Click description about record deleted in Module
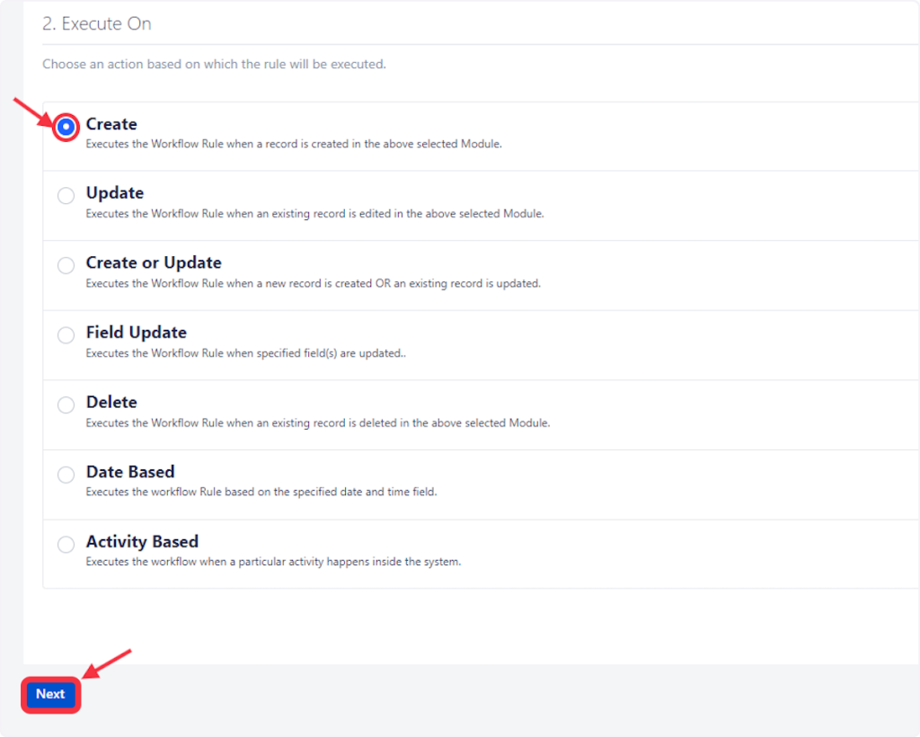The width and height of the screenshot is (920, 737). (x=317, y=422)
